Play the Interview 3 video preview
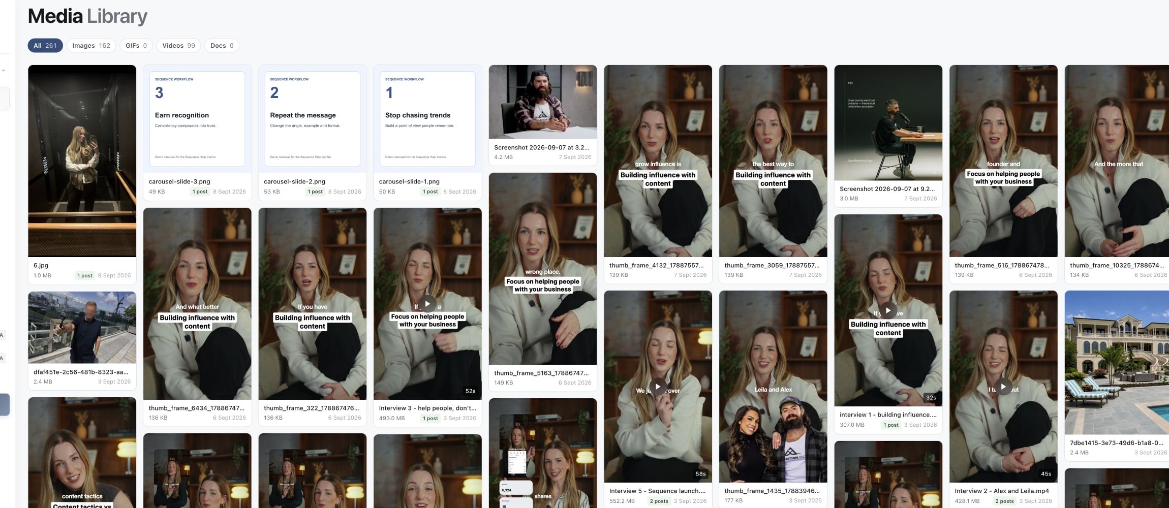Screen dimensions: 1169x508 click(427, 304)
